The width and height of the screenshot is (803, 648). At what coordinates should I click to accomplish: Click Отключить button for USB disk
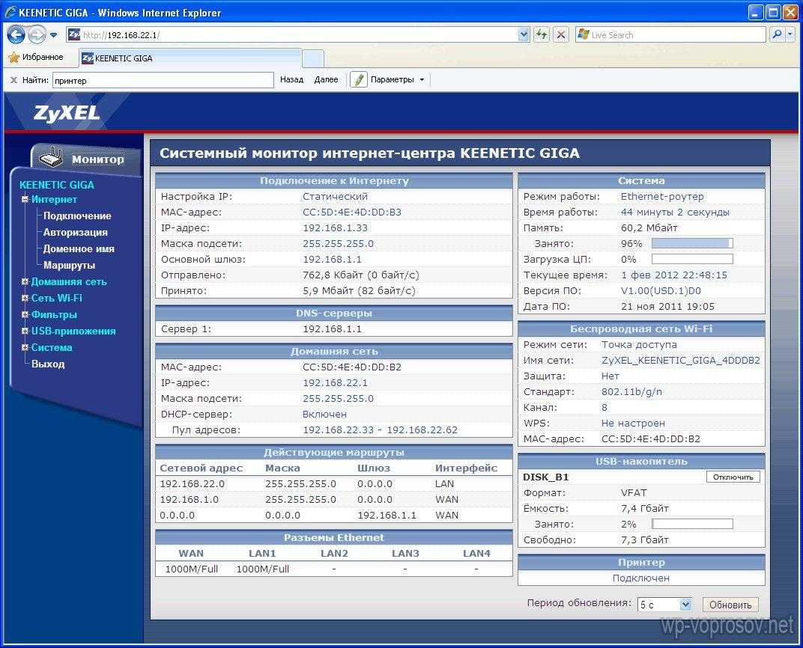pyautogui.click(x=733, y=477)
